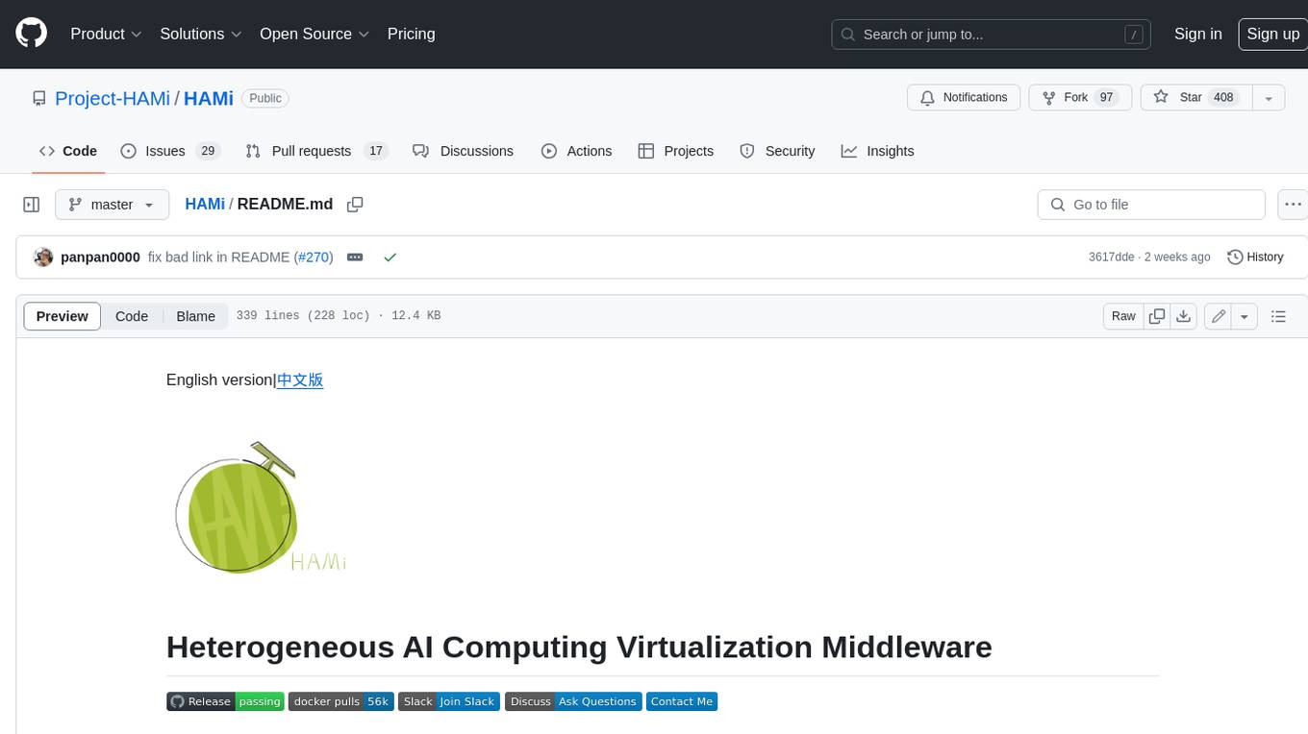Open the Raw file view
Viewport: 1308px width, 734px height.
[x=1123, y=316]
